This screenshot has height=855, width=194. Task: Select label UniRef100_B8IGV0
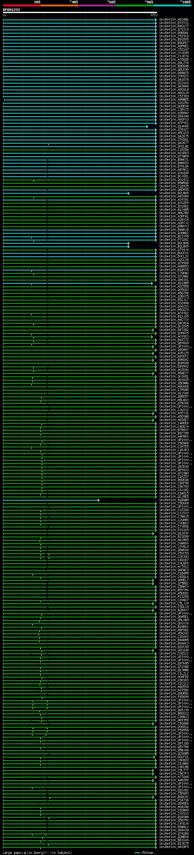[174, 840]
